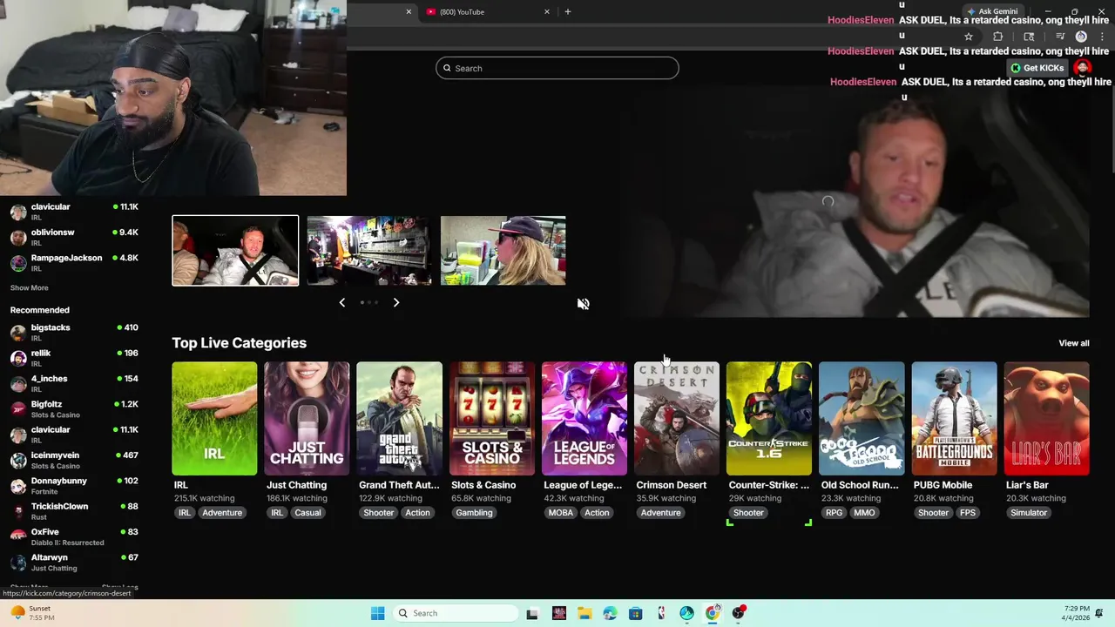Open the Just Chatting category cover
The image size is (1115, 627).
point(307,419)
